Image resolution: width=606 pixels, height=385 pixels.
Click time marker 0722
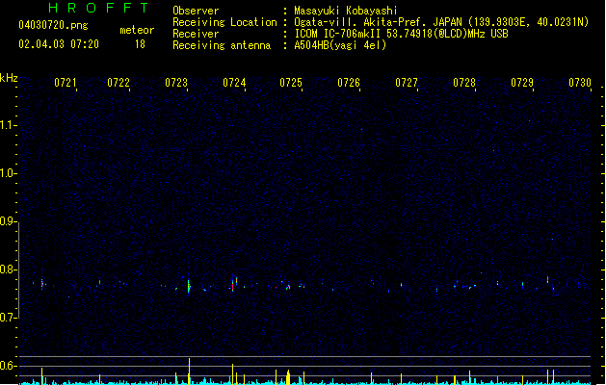(119, 82)
